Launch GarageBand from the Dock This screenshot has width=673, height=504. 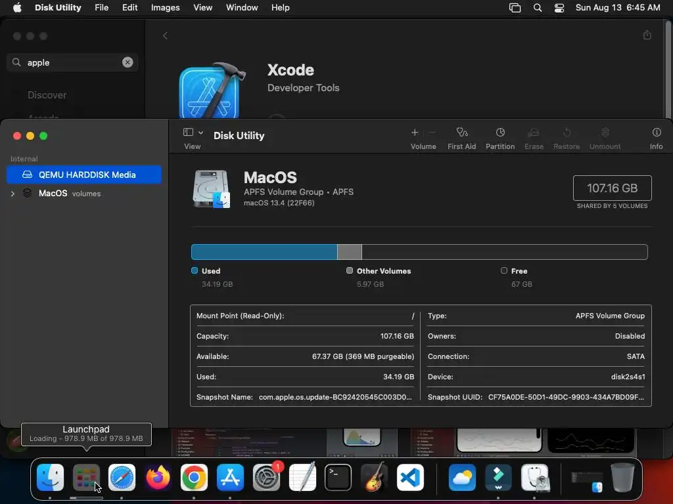(x=374, y=478)
